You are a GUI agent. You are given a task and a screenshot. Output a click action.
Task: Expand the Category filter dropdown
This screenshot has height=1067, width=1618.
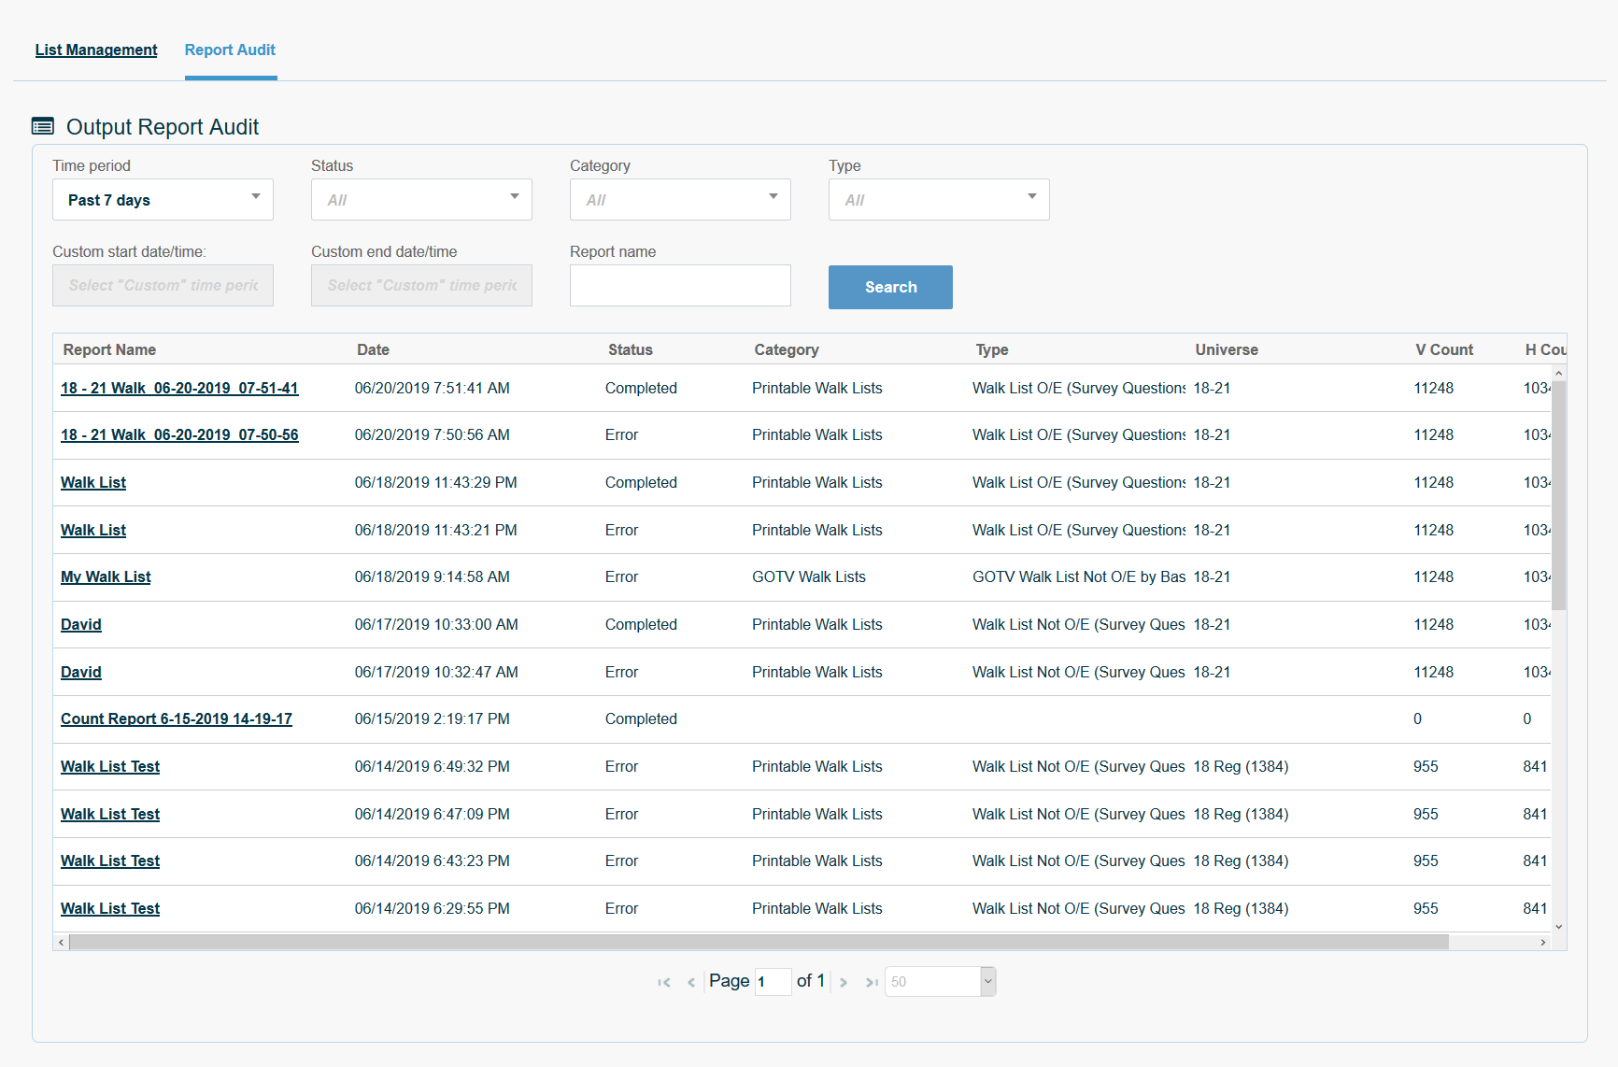click(x=679, y=199)
